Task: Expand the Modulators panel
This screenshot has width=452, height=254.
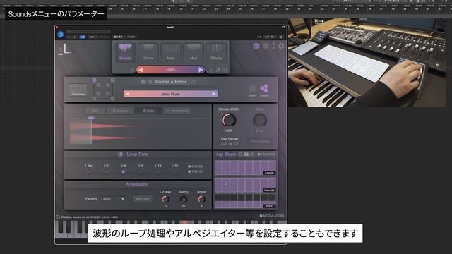Action: point(272,216)
